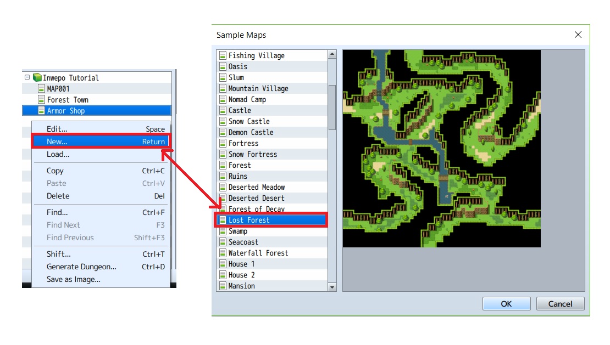
Task: Select Snow Castle sample map
Action: coord(273,121)
